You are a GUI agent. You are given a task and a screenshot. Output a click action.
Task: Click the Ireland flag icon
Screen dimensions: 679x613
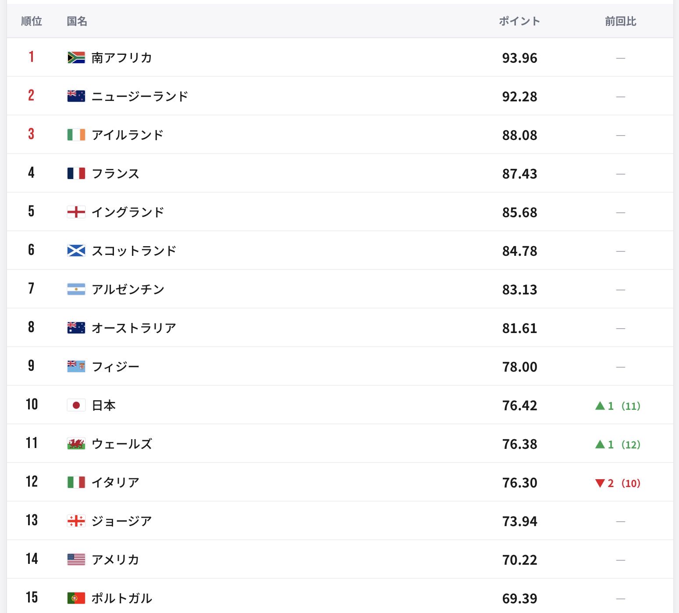point(76,135)
